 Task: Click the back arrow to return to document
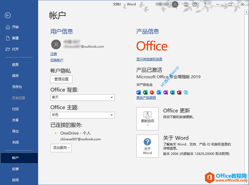click(x=8, y=15)
